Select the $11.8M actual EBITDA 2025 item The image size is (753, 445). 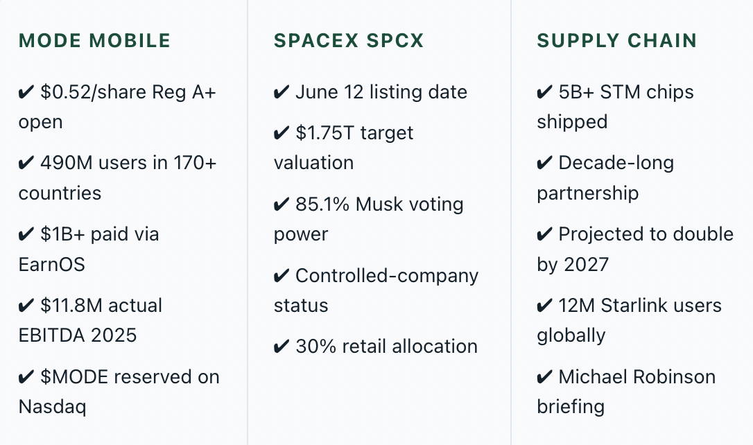pyautogui.click(x=90, y=320)
